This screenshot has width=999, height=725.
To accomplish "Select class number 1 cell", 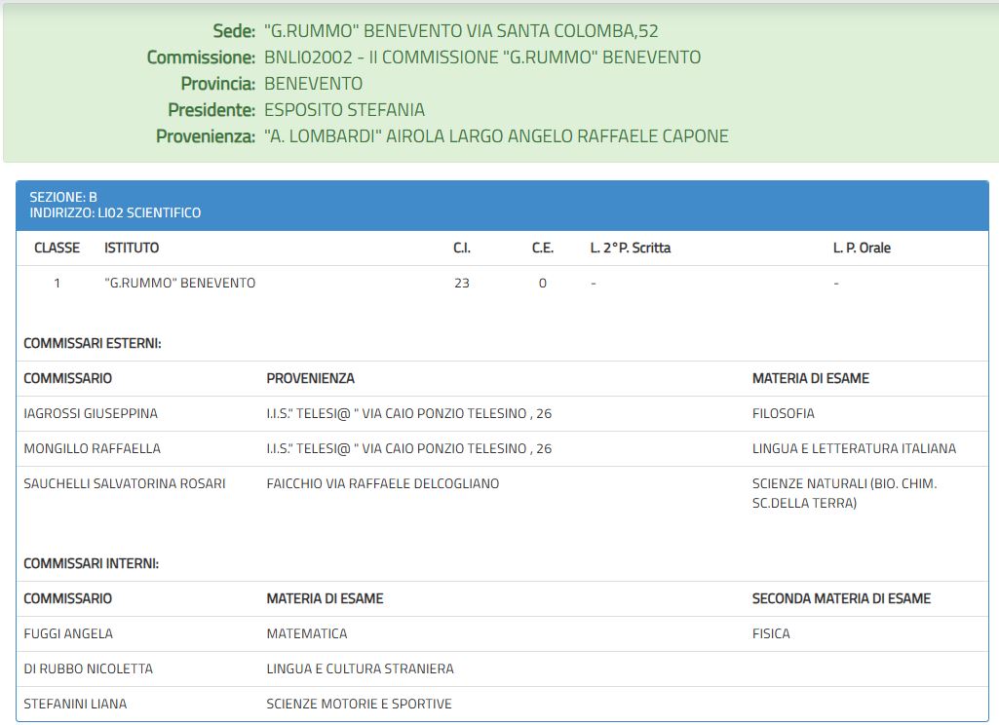I will [57, 283].
